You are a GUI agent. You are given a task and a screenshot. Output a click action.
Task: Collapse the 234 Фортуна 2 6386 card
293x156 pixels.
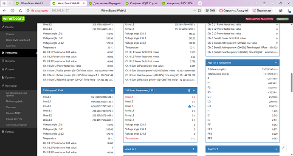pyautogui.click(x=112, y=91)
